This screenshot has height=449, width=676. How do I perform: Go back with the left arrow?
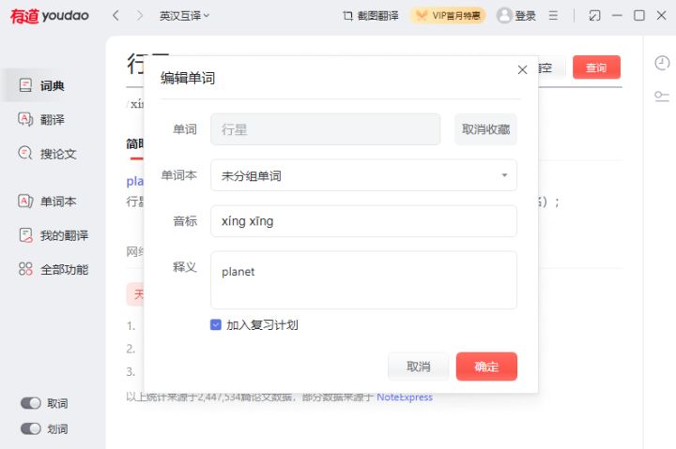tap(115, 16)
